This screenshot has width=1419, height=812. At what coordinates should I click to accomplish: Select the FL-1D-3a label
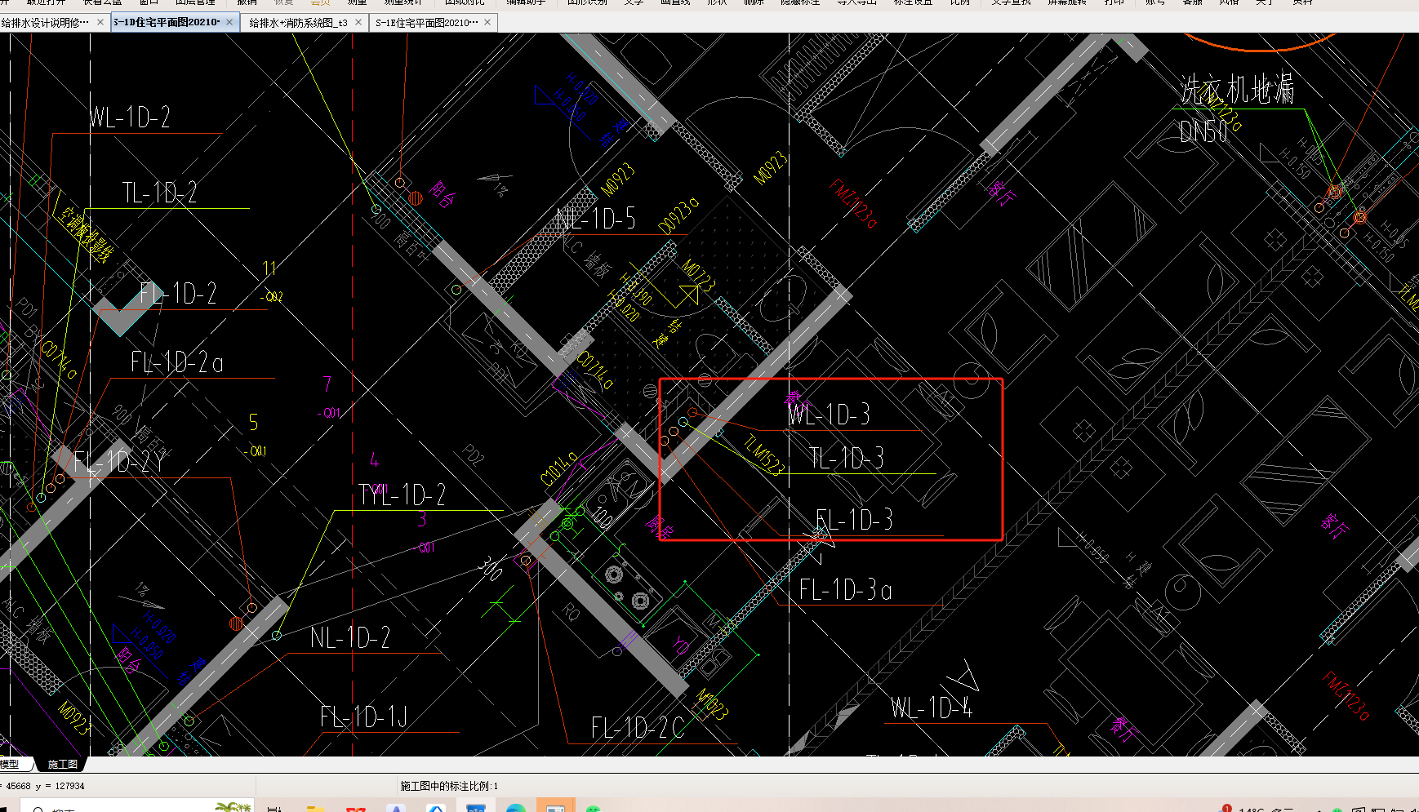coord(846,589)
